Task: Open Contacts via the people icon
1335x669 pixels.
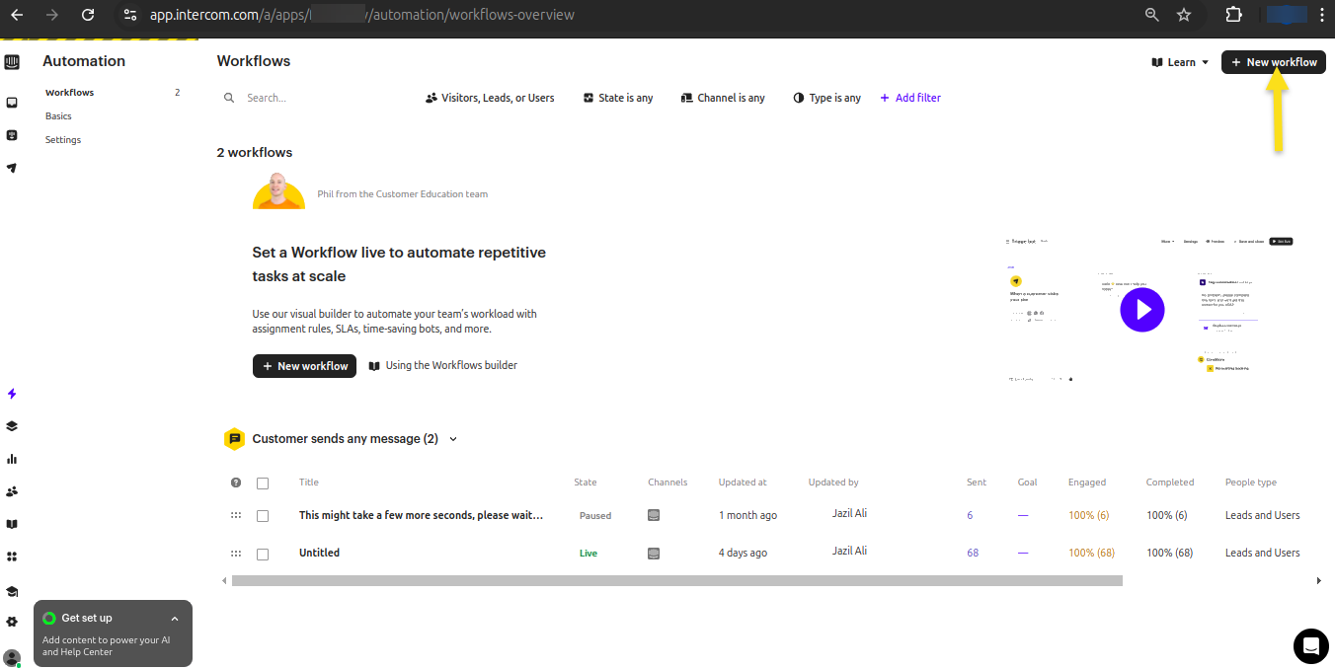Action: click(x=12, y=491)
